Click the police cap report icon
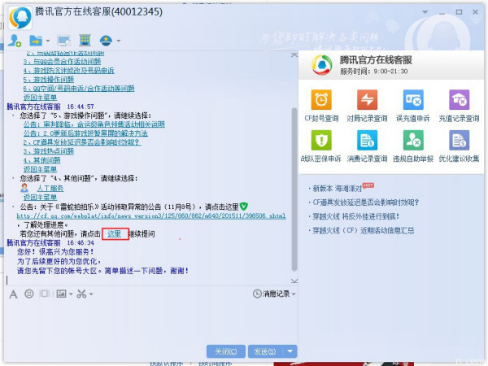Viewport: 488px width, 366px height. pos(106,41)
